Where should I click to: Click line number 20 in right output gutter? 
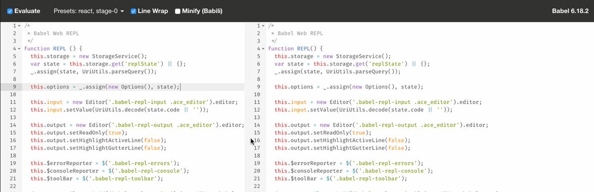(257, 171)
